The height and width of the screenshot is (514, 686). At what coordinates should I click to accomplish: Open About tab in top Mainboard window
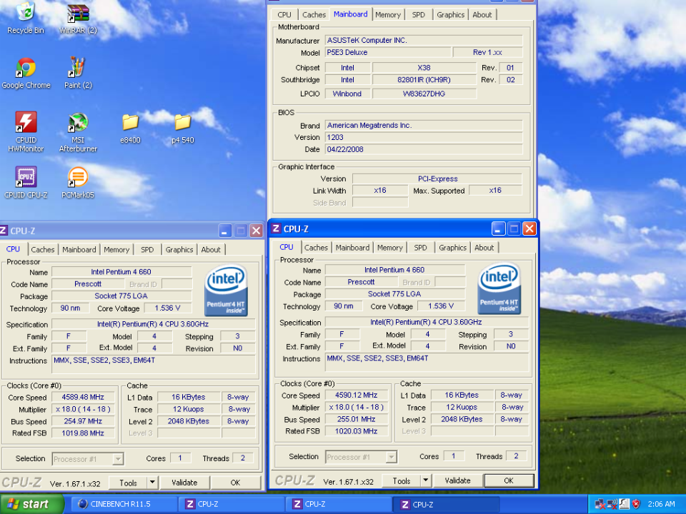482,14
